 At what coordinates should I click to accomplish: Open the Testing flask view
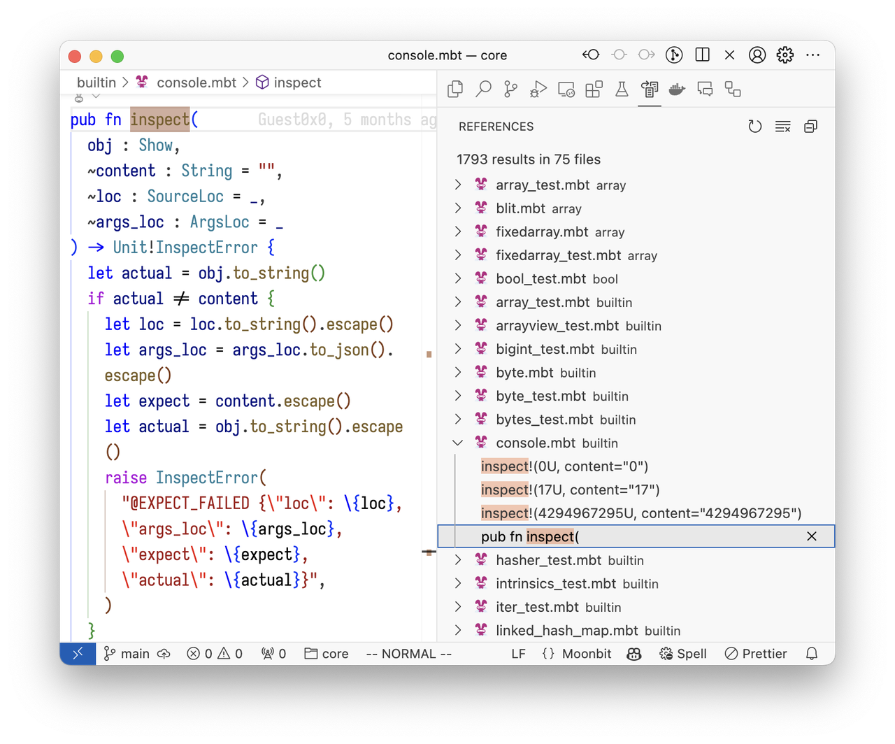click(x=621, y=89)
